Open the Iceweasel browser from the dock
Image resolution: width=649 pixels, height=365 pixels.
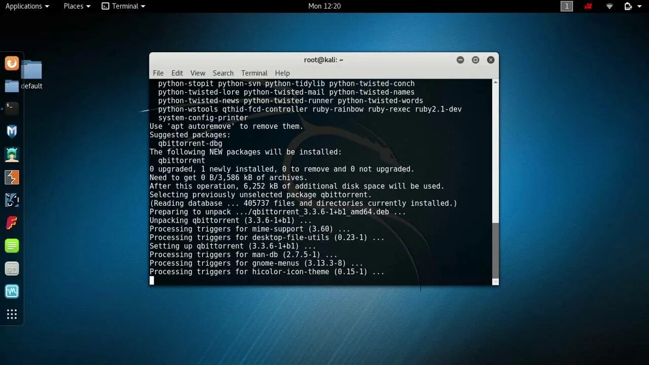tap(12, 63)
